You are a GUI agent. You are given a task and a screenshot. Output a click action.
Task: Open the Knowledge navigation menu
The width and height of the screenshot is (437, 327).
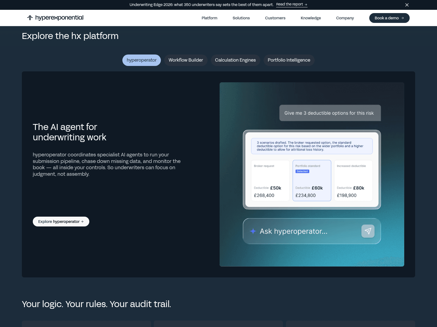point(311,18)
